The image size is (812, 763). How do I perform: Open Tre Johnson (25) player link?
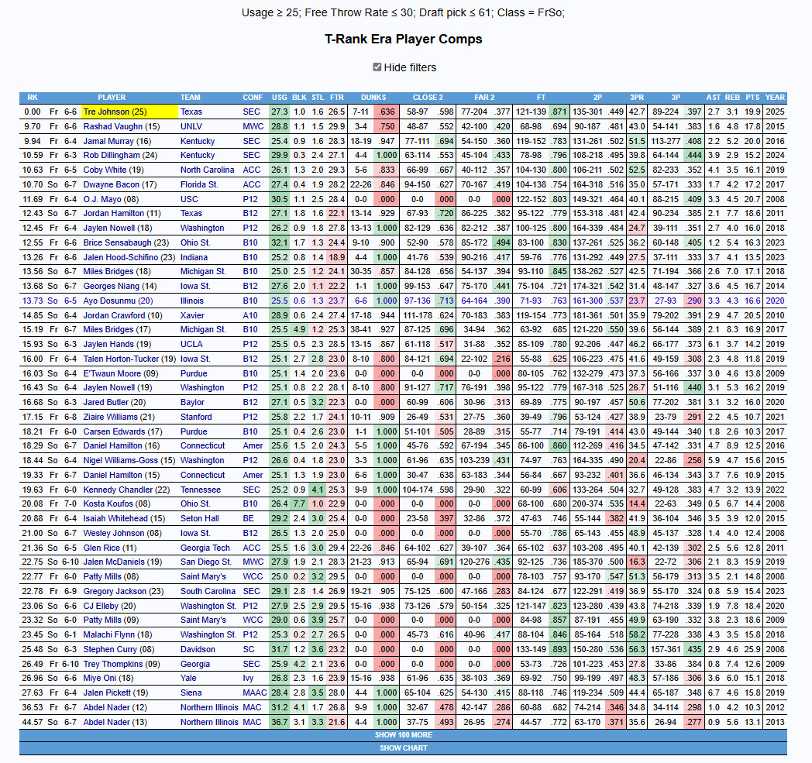tap(115, 112)
